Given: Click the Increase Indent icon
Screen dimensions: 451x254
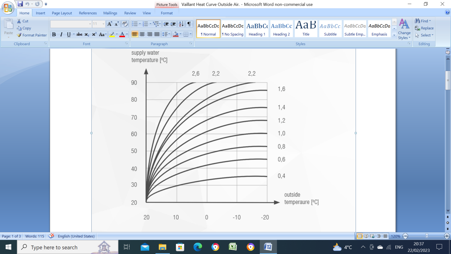Looking at the screenshot, I should point(173,24).
